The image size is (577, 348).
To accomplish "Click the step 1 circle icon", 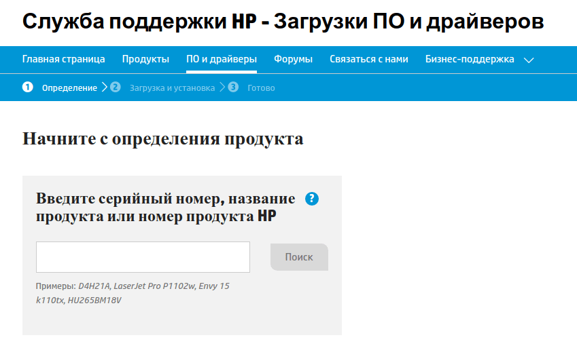I will pyautogui.click(x=27, y=88).
